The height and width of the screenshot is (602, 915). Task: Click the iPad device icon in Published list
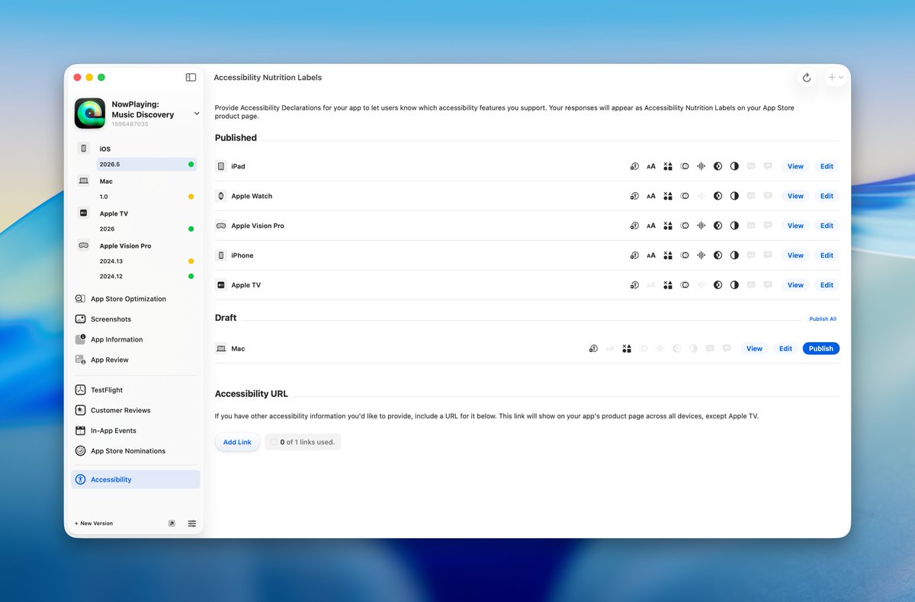221,166
